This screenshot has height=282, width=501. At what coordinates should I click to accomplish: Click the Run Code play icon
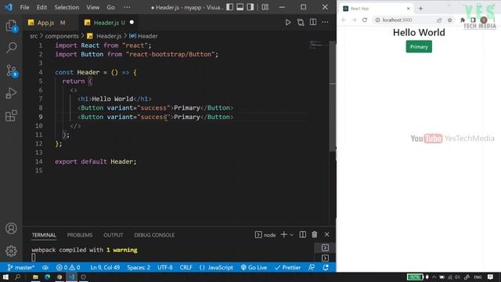click(x=288, y=22)
